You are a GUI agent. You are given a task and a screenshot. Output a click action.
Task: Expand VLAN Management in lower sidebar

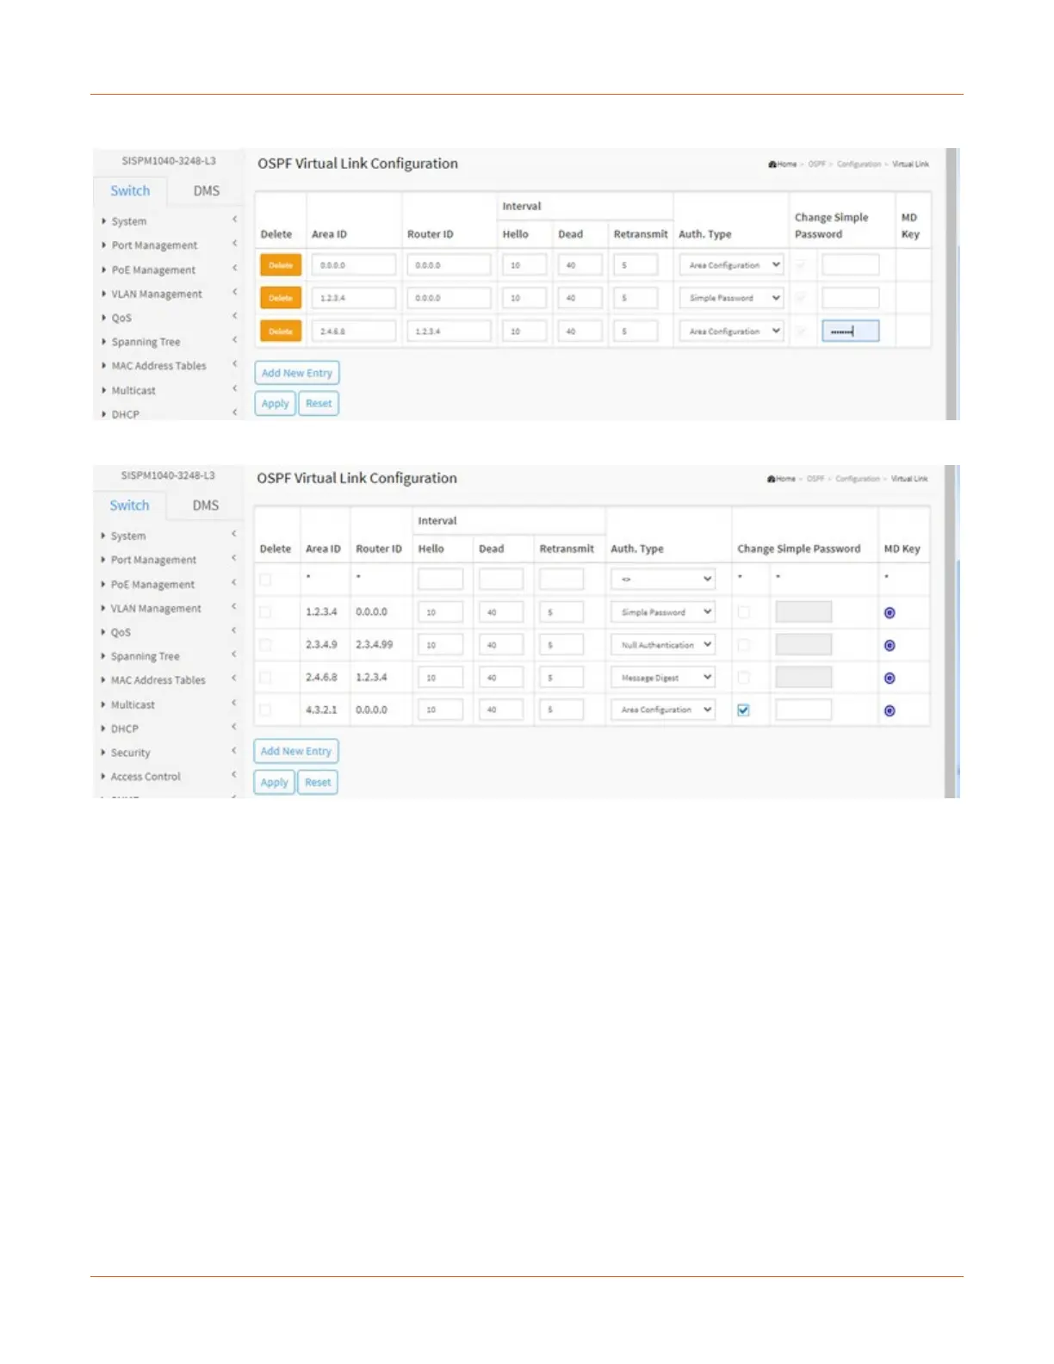pyautogui.click(x=156, y=609)
